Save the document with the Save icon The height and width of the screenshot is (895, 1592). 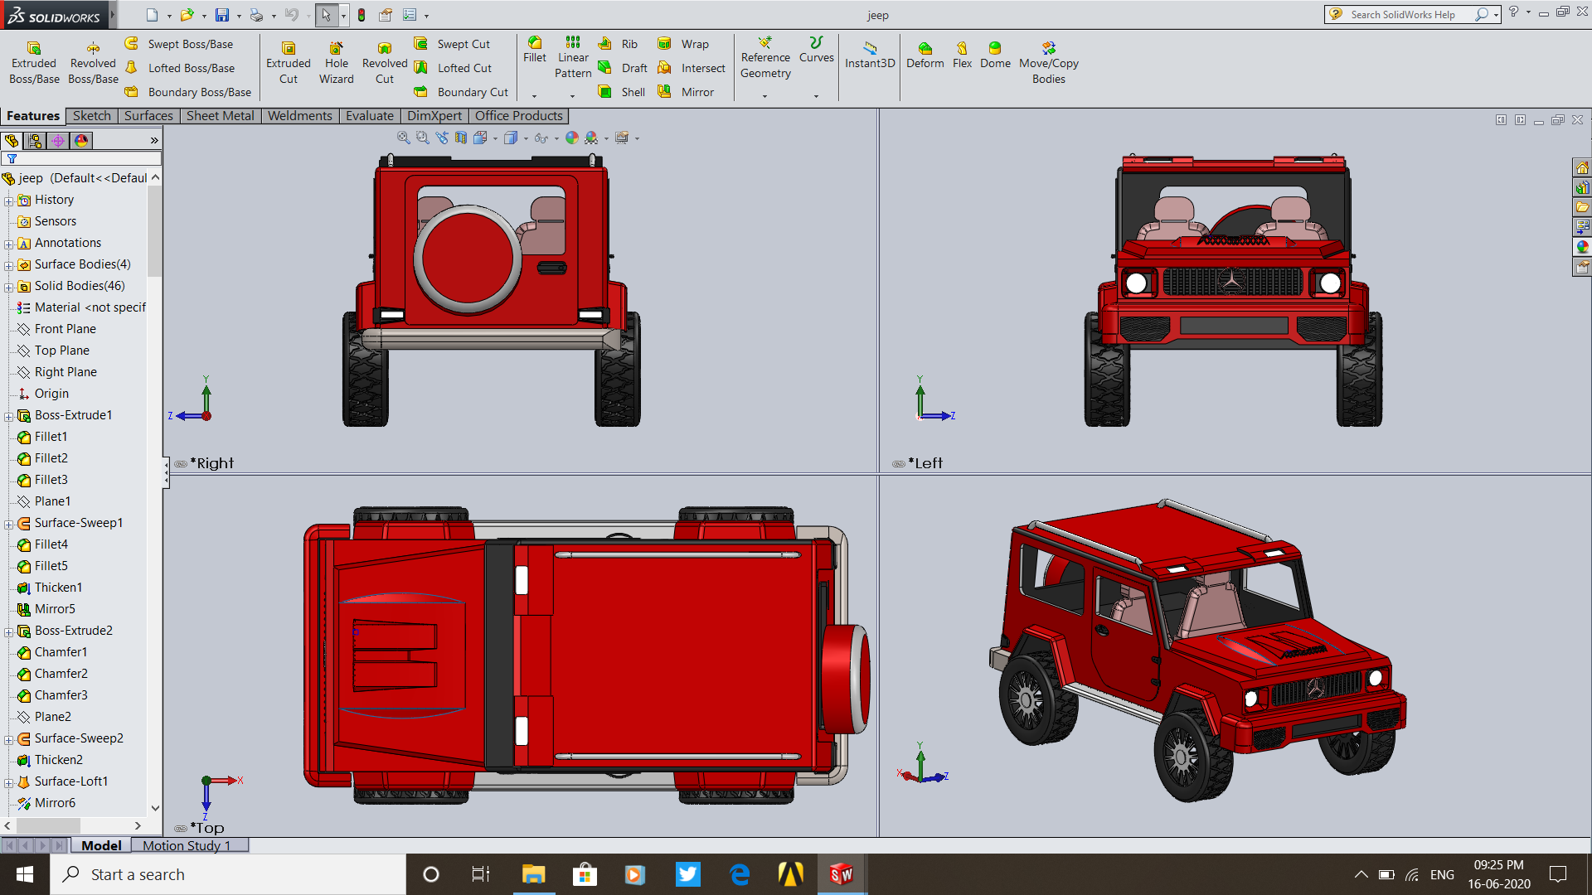click(x=222, y=15)
